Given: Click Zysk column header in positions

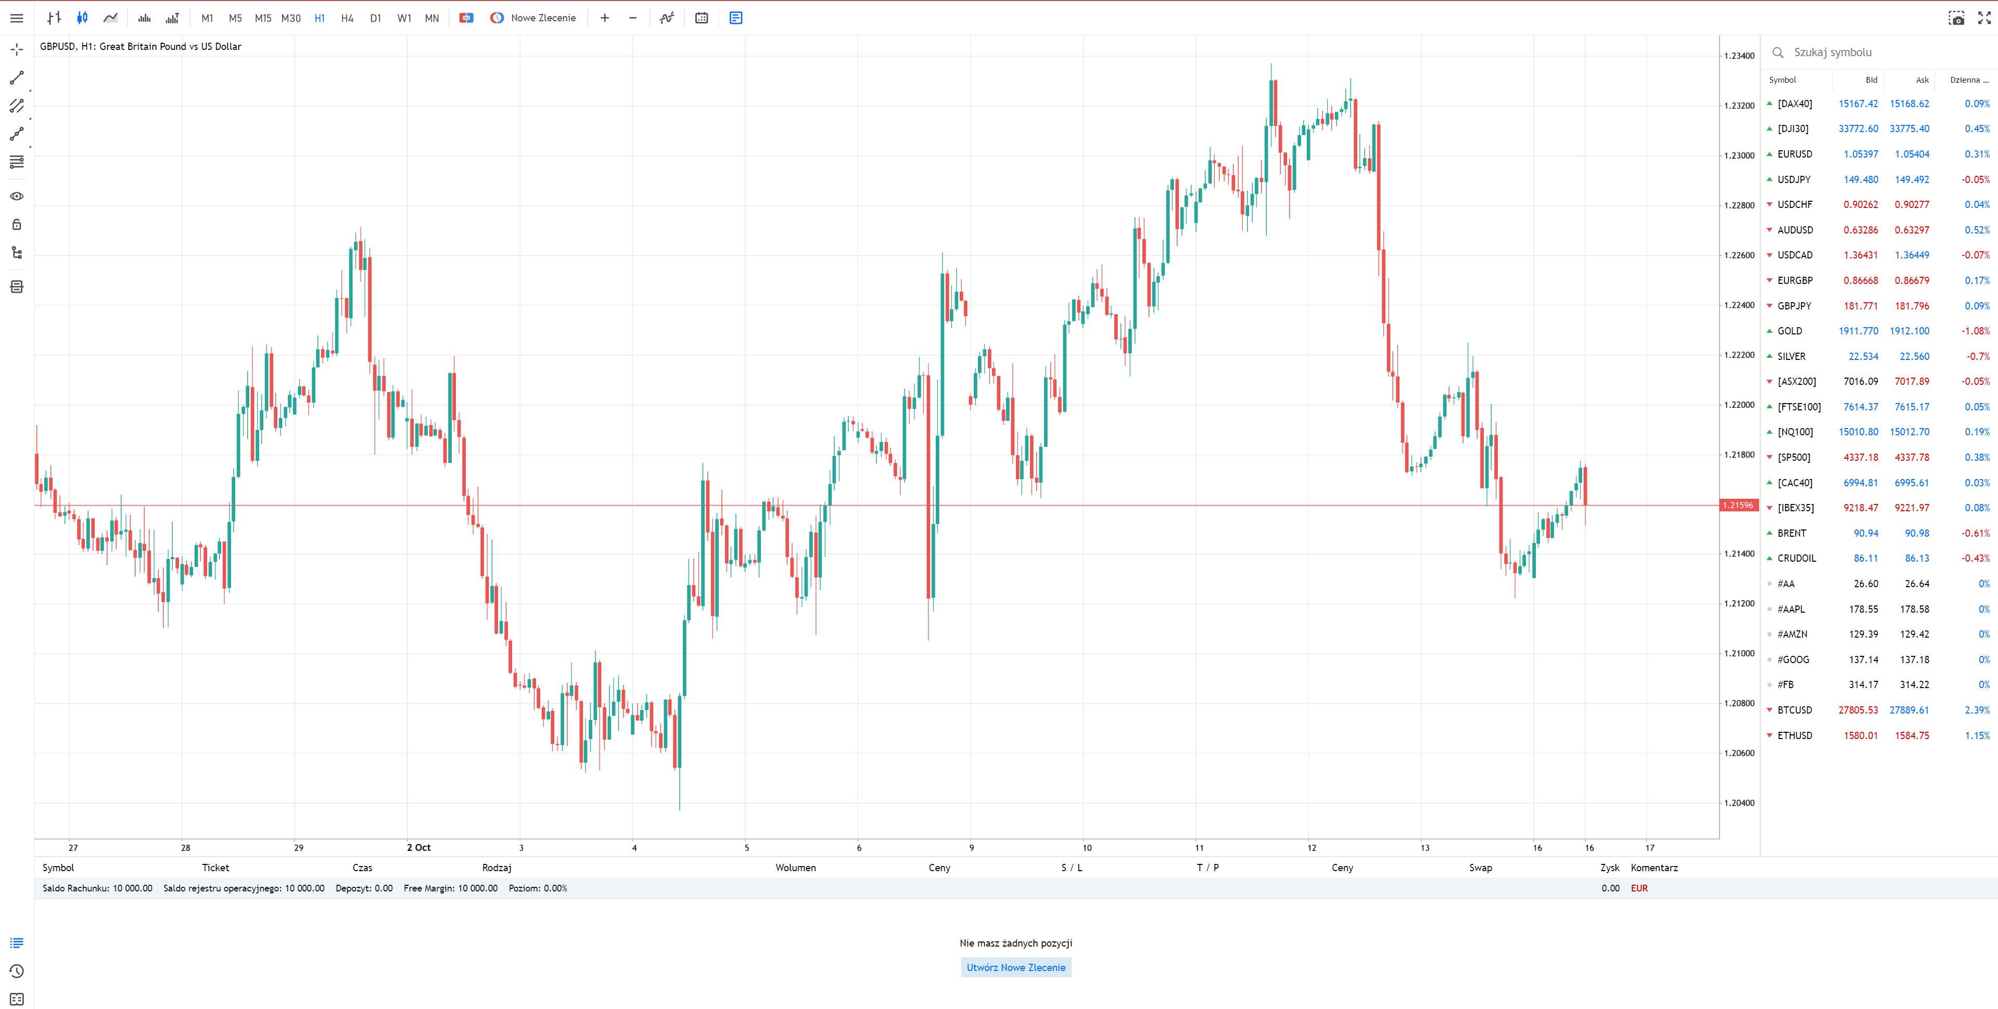Looking at the screenshot, I should point(1609,868).
